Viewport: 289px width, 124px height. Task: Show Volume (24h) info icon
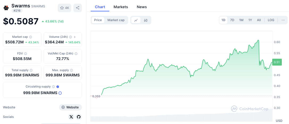(71, 37)
